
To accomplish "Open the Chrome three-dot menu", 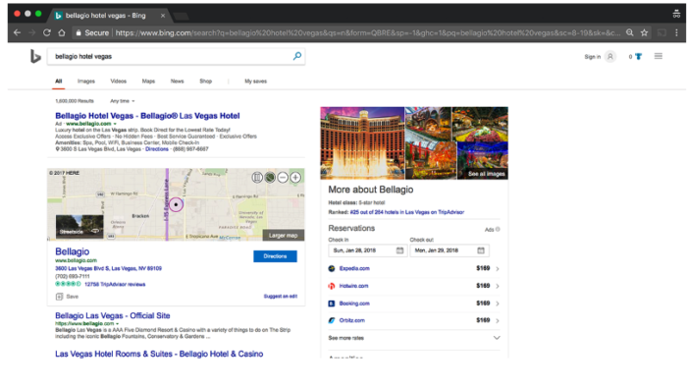I will pos(676,32).
